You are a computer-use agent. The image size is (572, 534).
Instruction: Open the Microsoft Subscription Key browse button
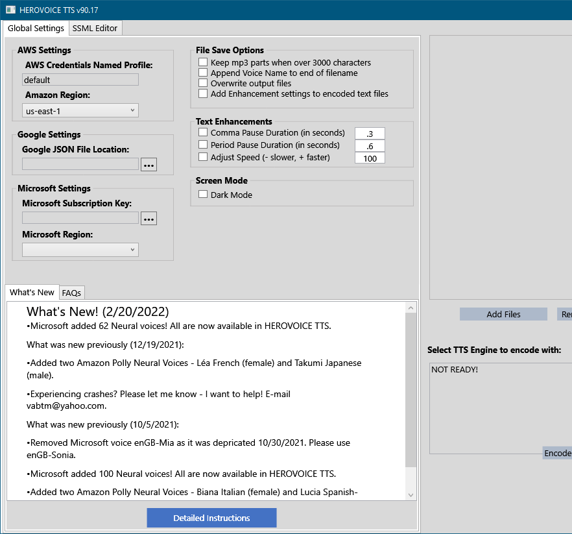click(x=149, y=218)
